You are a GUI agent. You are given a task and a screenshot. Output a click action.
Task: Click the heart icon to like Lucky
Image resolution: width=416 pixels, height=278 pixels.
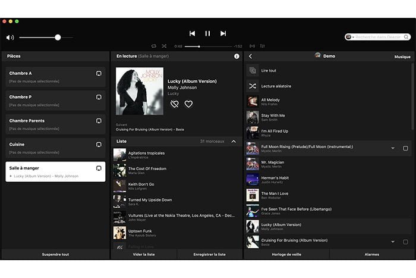click(x=188, y=104)
